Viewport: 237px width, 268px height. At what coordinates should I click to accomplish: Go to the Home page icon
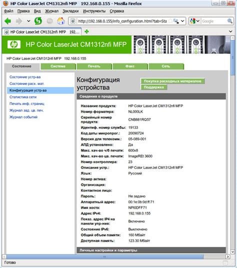61,21
